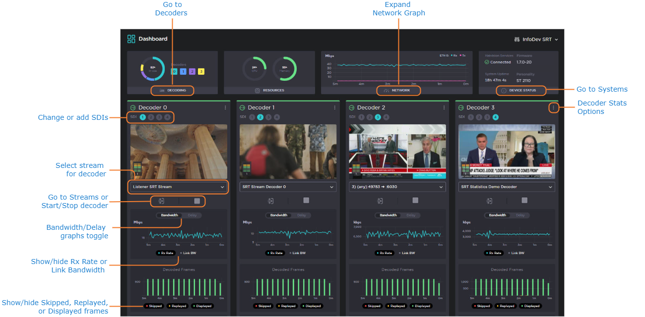Select SDI 2 for Decoder 0

151,117
